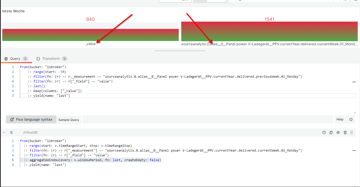Click the Help label
The height and width of the screenshot is (187, 360).
340,119
